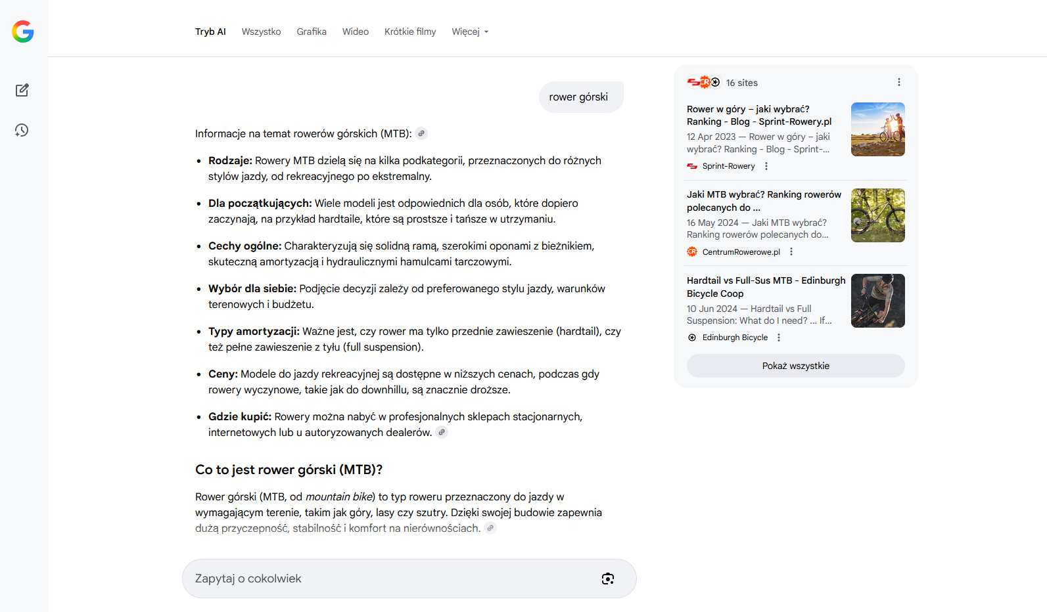Click the 'Edinburgh Bicycle' source name
The height and width of the screenshot is (612, 1047).
click(x=735, y=338)
